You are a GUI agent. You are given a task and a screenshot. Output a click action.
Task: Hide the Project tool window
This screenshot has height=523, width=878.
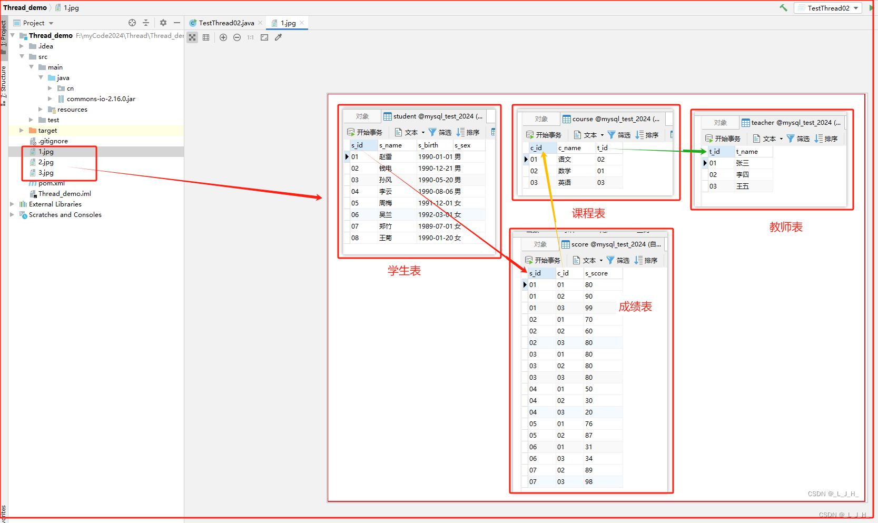pyautogui.click(x=177, y=23)
